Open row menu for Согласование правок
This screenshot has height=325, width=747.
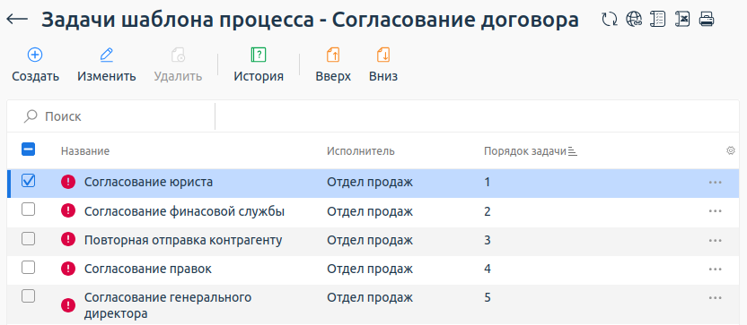(x=715, y=269)
